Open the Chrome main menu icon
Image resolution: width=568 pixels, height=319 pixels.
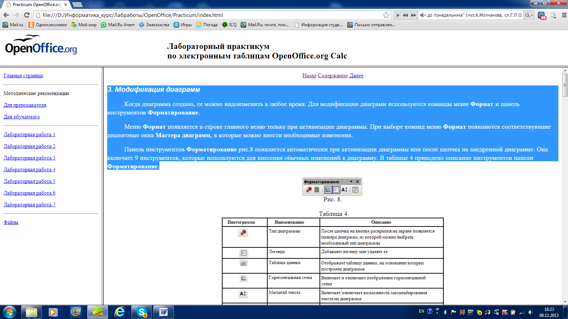[564, 15]
